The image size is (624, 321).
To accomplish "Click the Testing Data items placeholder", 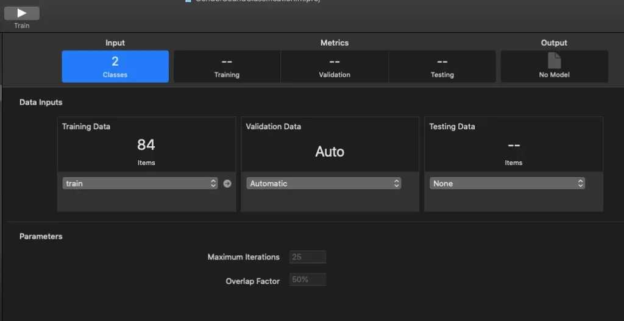I will [513, 152].
